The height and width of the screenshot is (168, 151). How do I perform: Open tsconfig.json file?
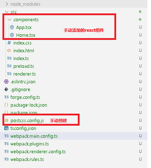click(x=23, y=128)
